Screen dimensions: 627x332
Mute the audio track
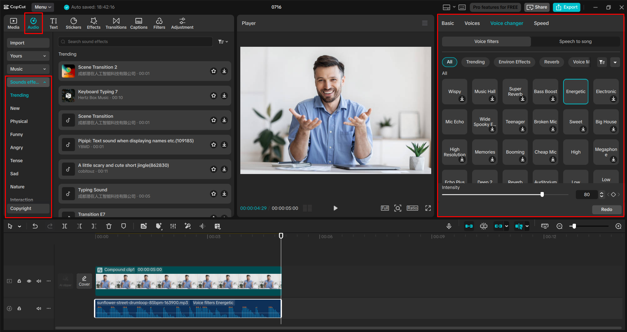39,308
